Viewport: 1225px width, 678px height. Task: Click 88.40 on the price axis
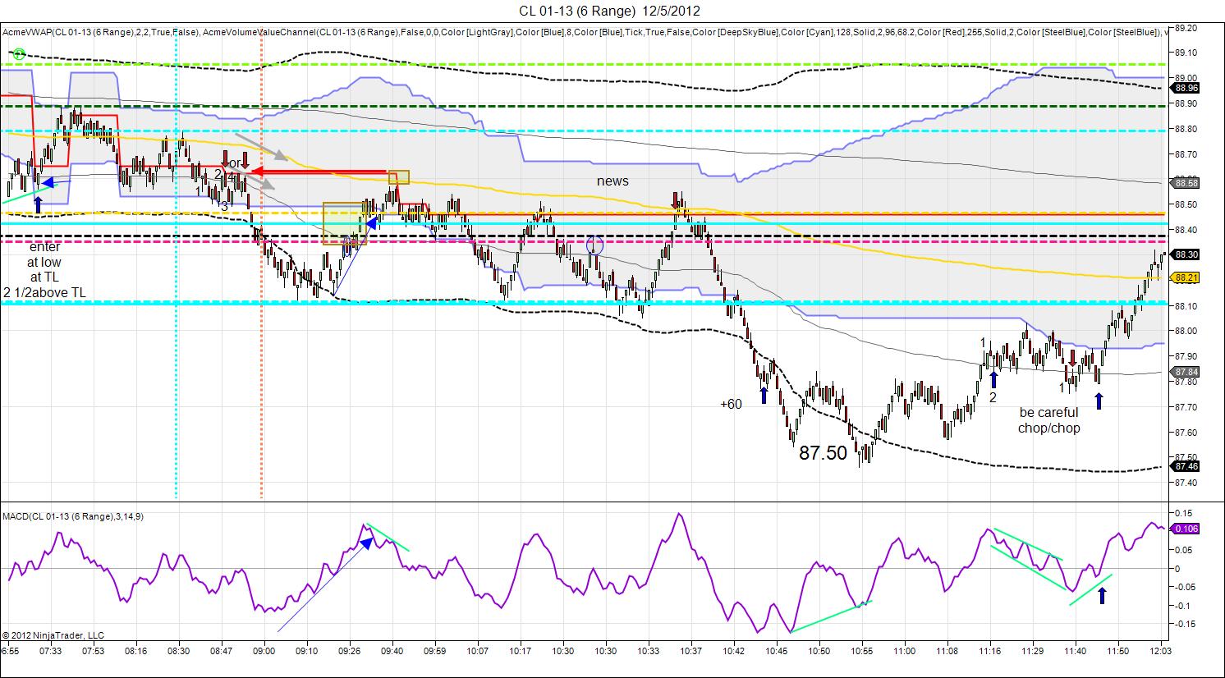click(x=1186, y=231)
